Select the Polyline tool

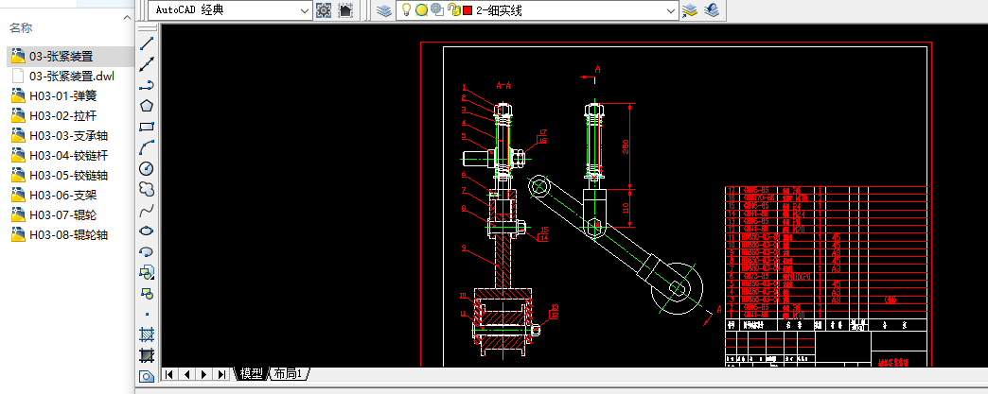(x=146, y=85)
